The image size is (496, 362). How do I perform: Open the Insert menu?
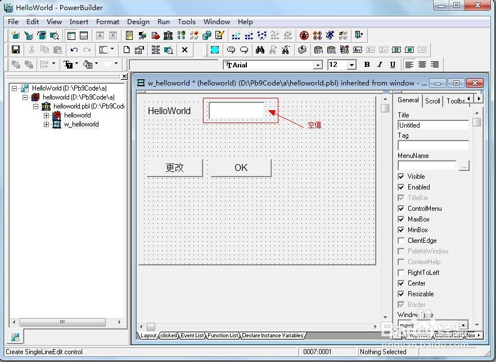pos(79,22)
